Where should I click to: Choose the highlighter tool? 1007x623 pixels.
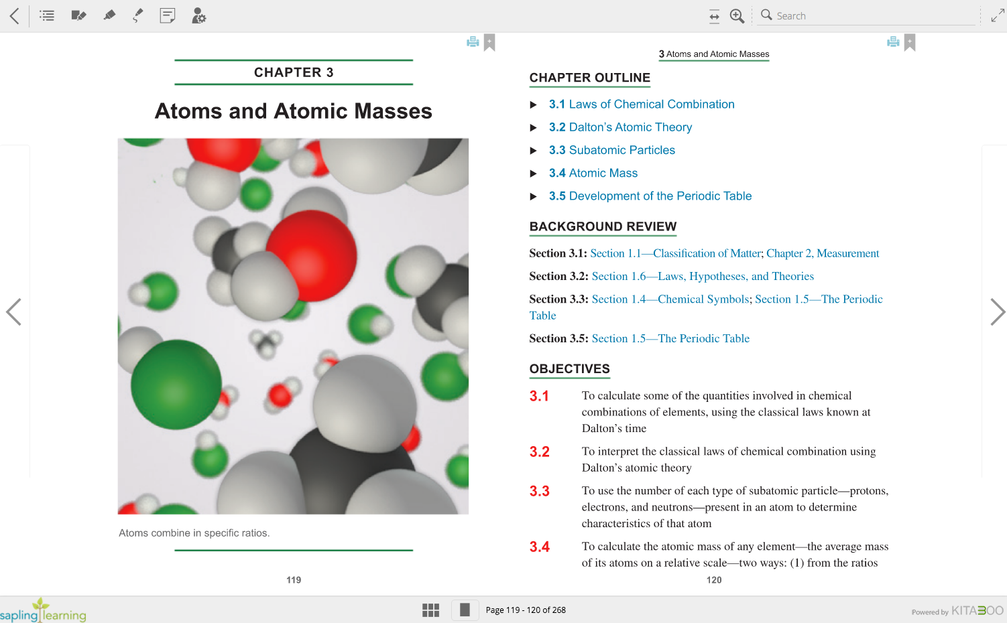click(109, 15)
